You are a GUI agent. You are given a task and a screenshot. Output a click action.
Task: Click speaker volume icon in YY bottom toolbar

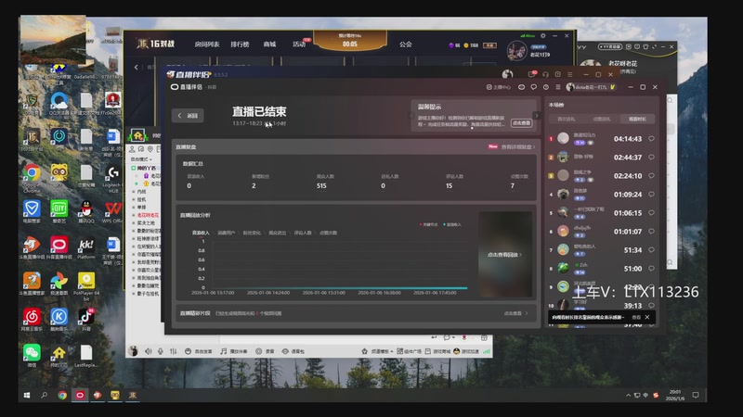[x=149, y=351]
